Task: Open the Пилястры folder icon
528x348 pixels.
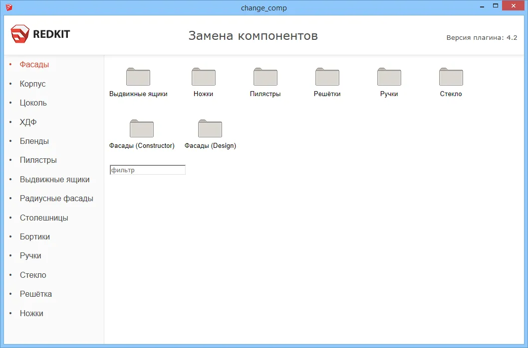Action: (x=265, y=77)
